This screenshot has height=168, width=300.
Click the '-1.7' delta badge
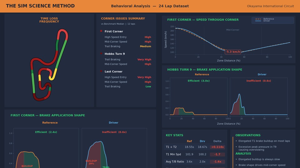(217, 154)
